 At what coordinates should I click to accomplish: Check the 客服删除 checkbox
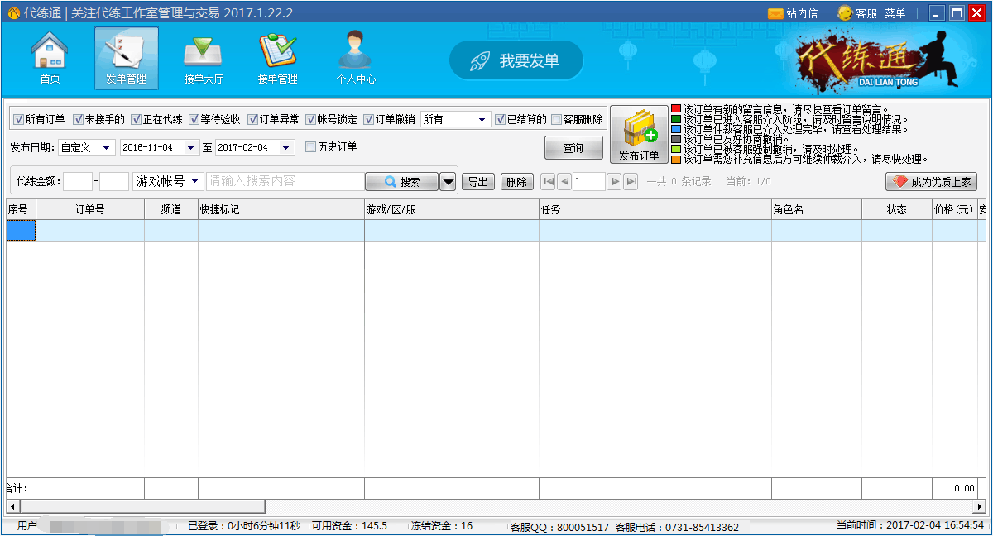[x=557, y=119]
